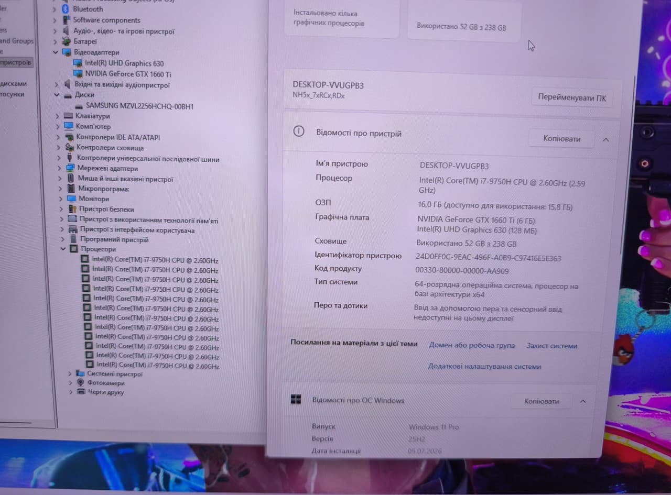671x495 pixels.
Task: Click the Software components category icon
Action: click(67, 20)
